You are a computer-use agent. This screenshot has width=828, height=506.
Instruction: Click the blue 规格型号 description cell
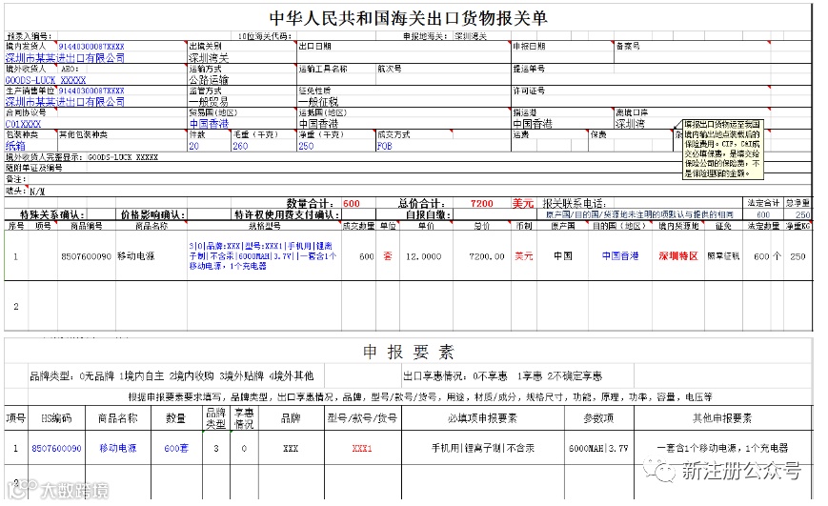(x=263, y=256)
